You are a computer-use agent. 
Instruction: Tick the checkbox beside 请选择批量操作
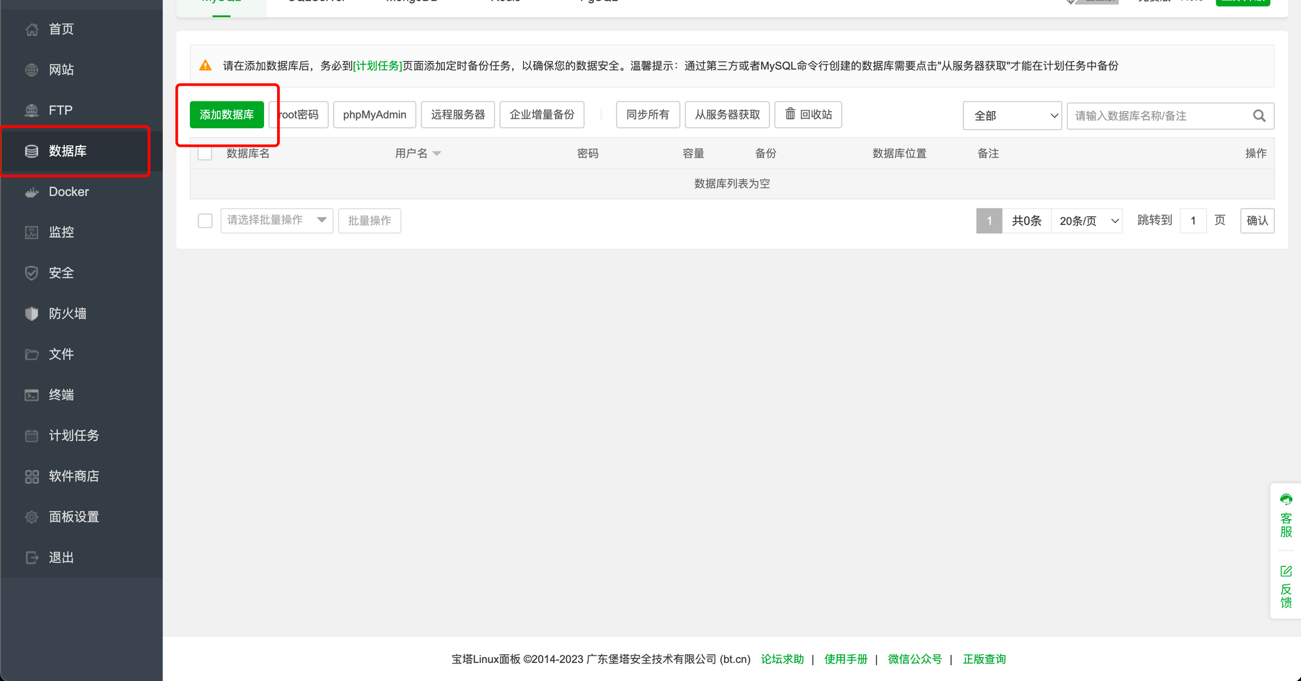pyautogui.click(x=205, y=221)
